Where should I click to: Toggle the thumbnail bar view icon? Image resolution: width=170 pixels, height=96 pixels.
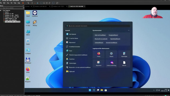point(44,3)
